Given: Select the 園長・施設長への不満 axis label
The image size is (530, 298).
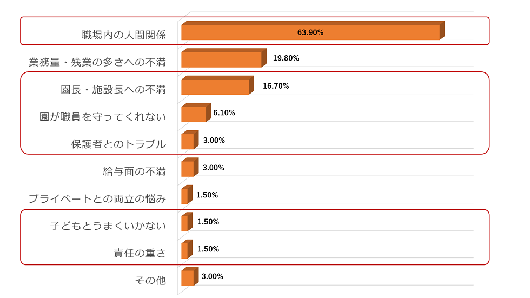Looking at the screenshot, I should 113,90.
